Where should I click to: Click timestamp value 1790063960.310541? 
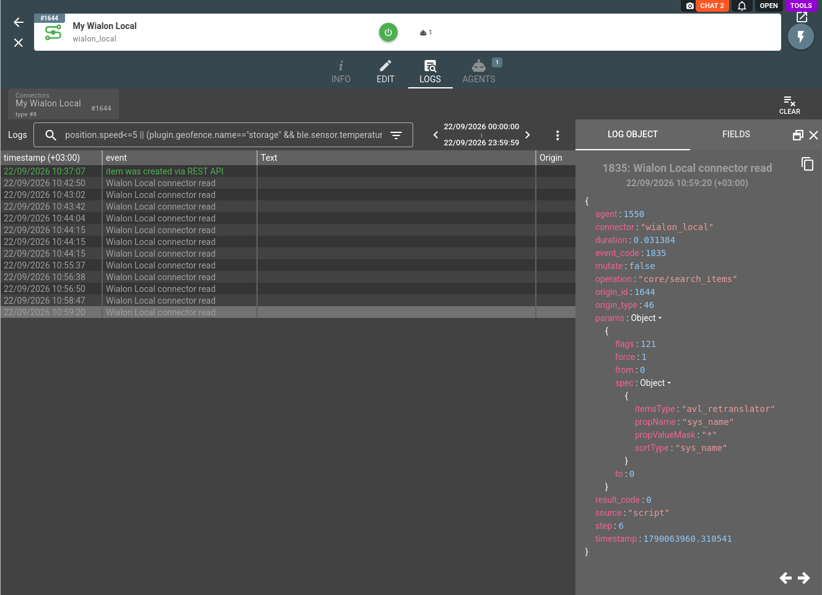[x=688, y=539]
